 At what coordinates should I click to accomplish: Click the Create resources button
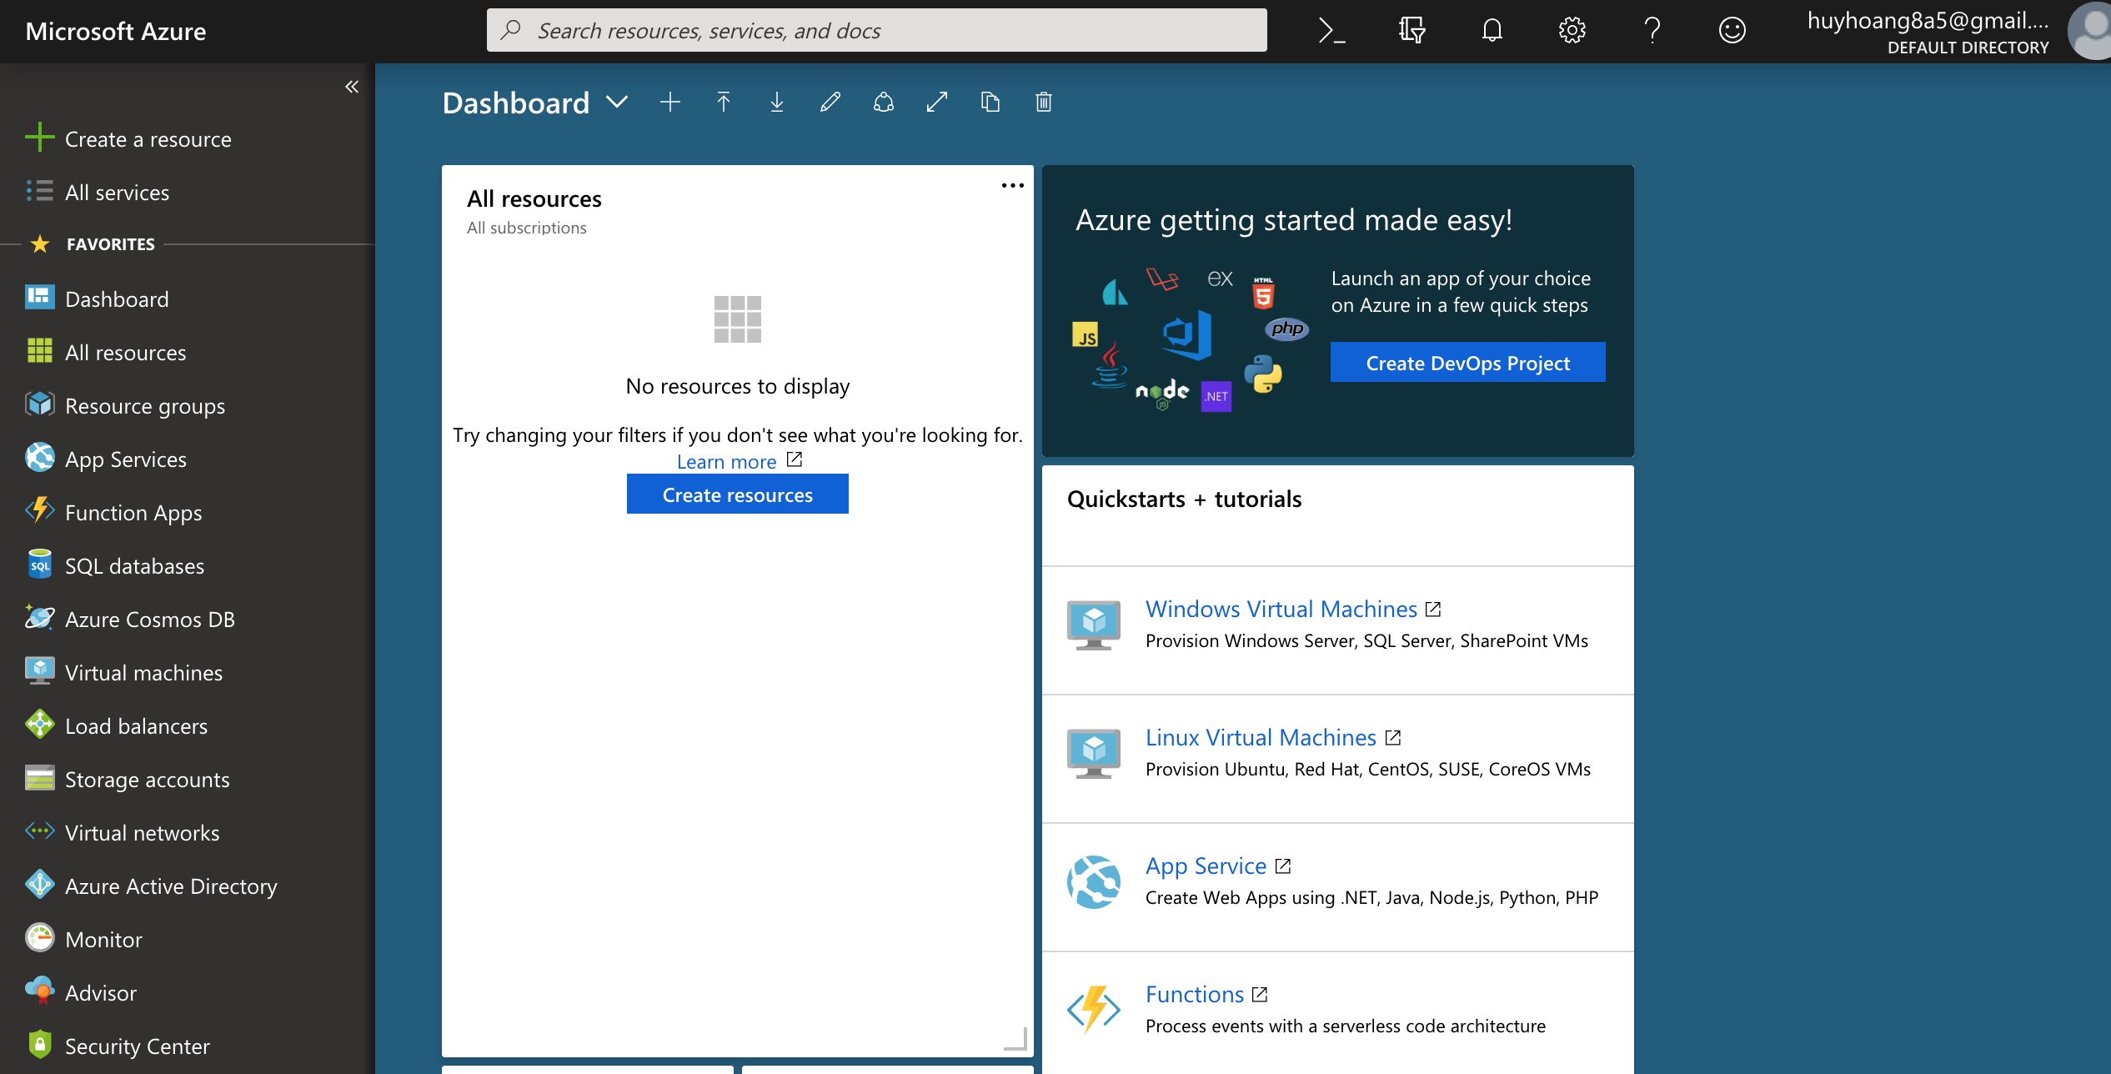(737, 494)
